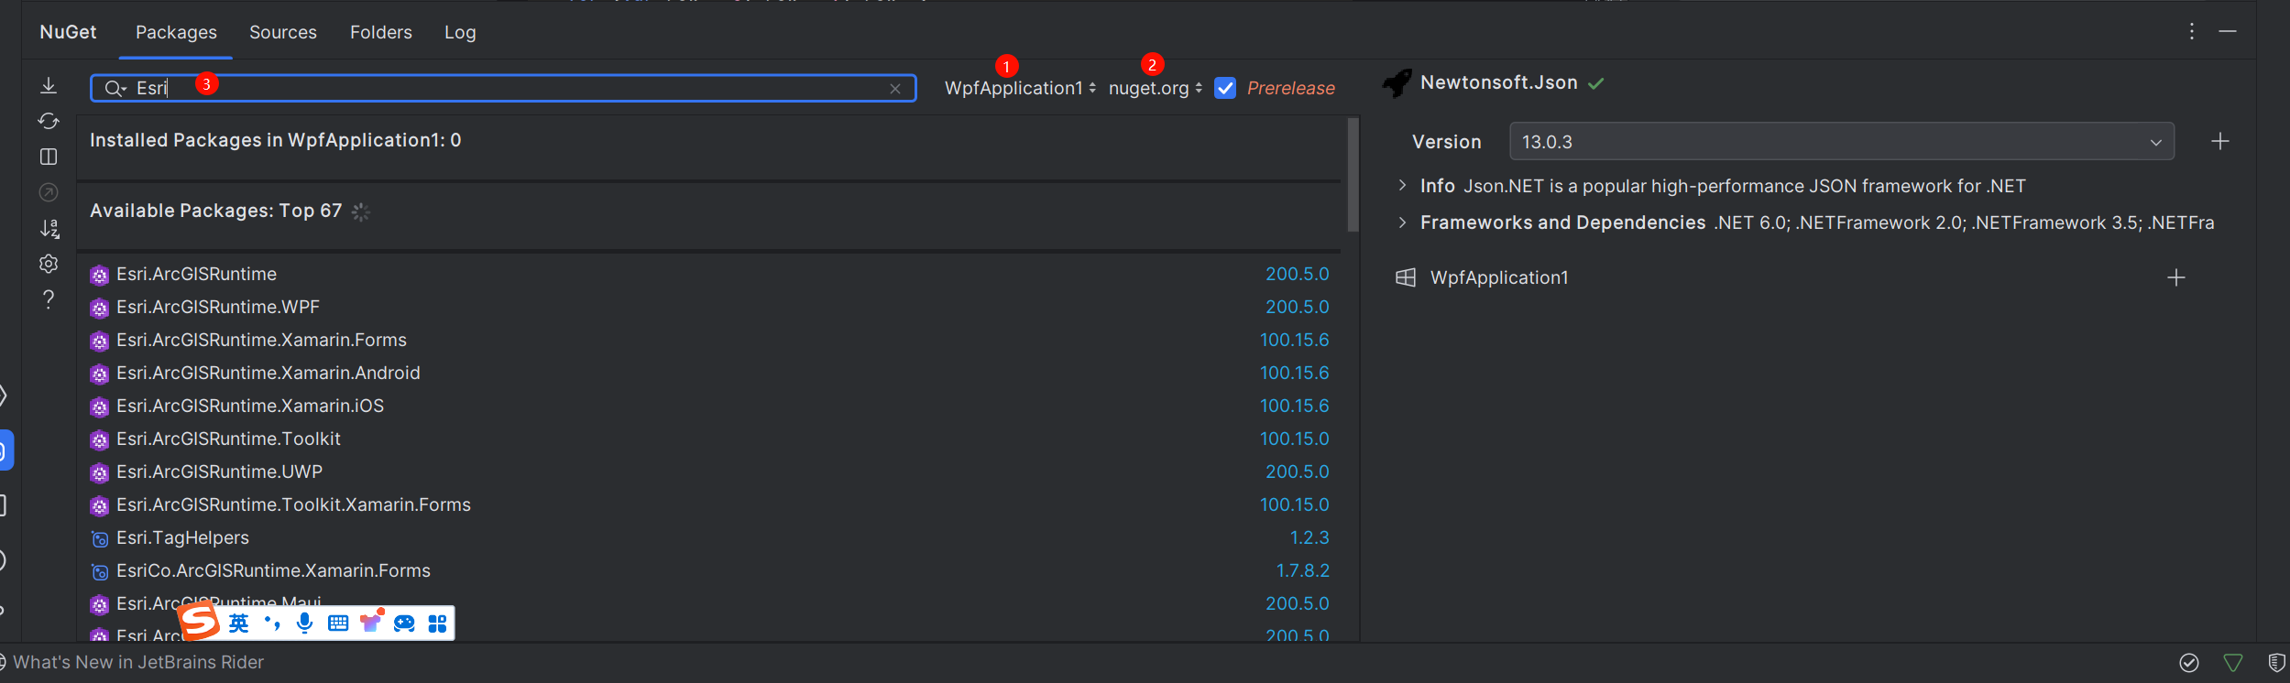
Task: Click the Sogou microphone voice input icon
Action: tap(305, 623)
